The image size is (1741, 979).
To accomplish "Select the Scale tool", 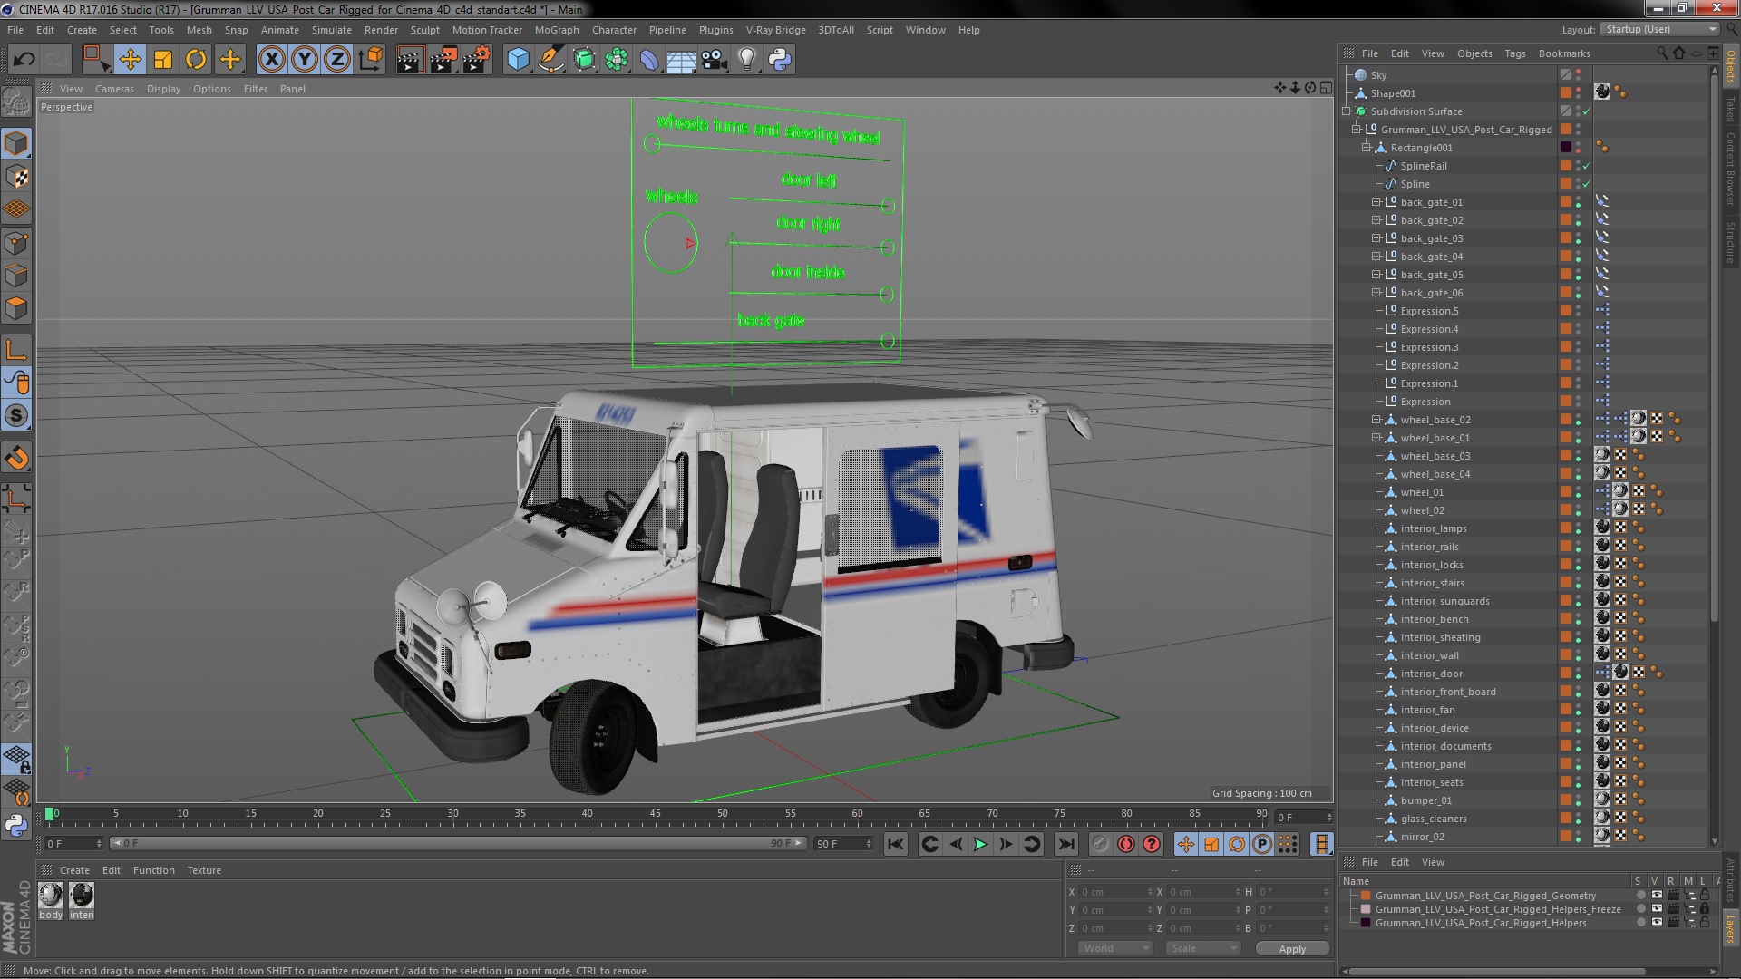I will click(x=163, y=60).
